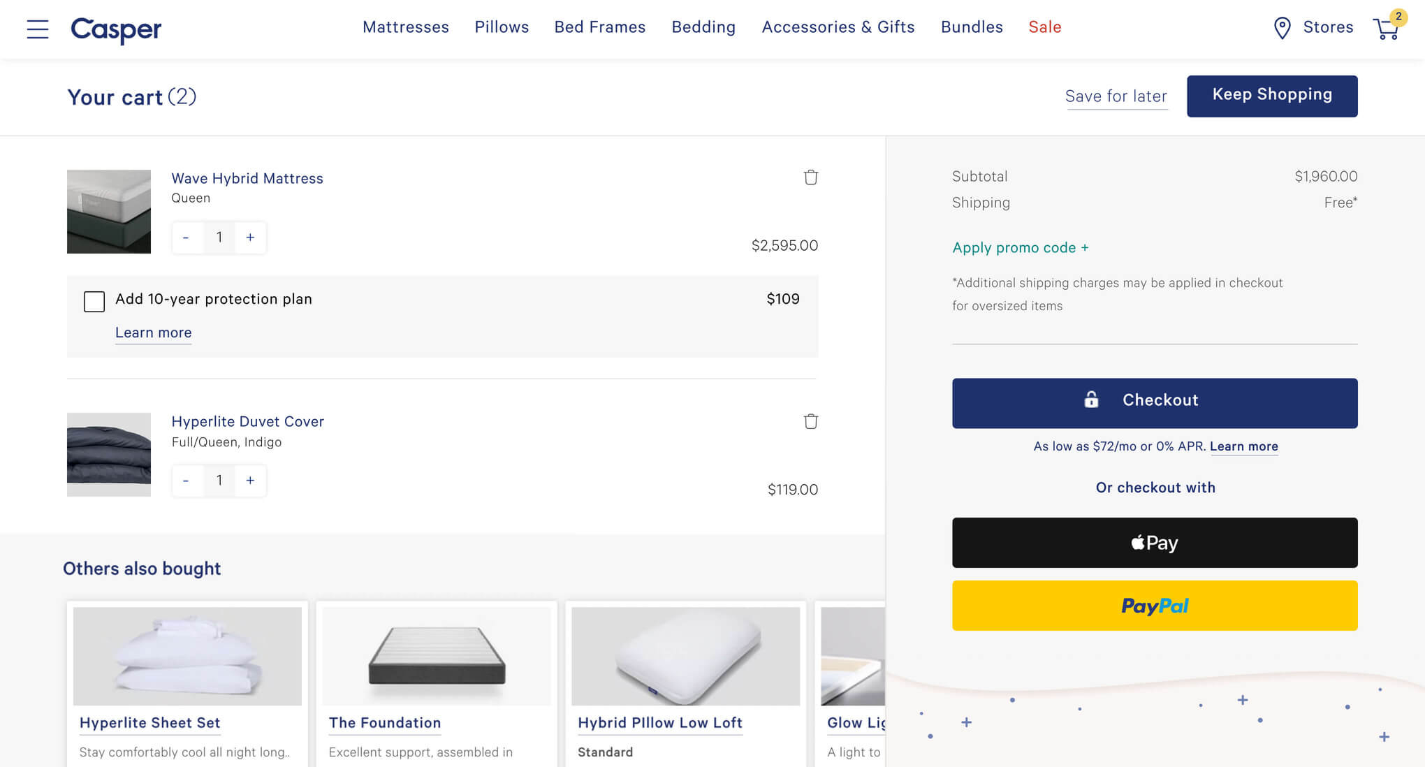Click the Keep Shopping button

point(1271,96)
